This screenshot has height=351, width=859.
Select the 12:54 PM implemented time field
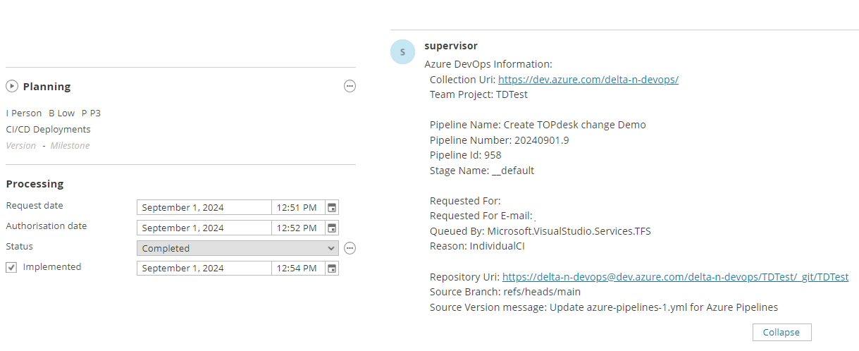(x=297, y=269)
